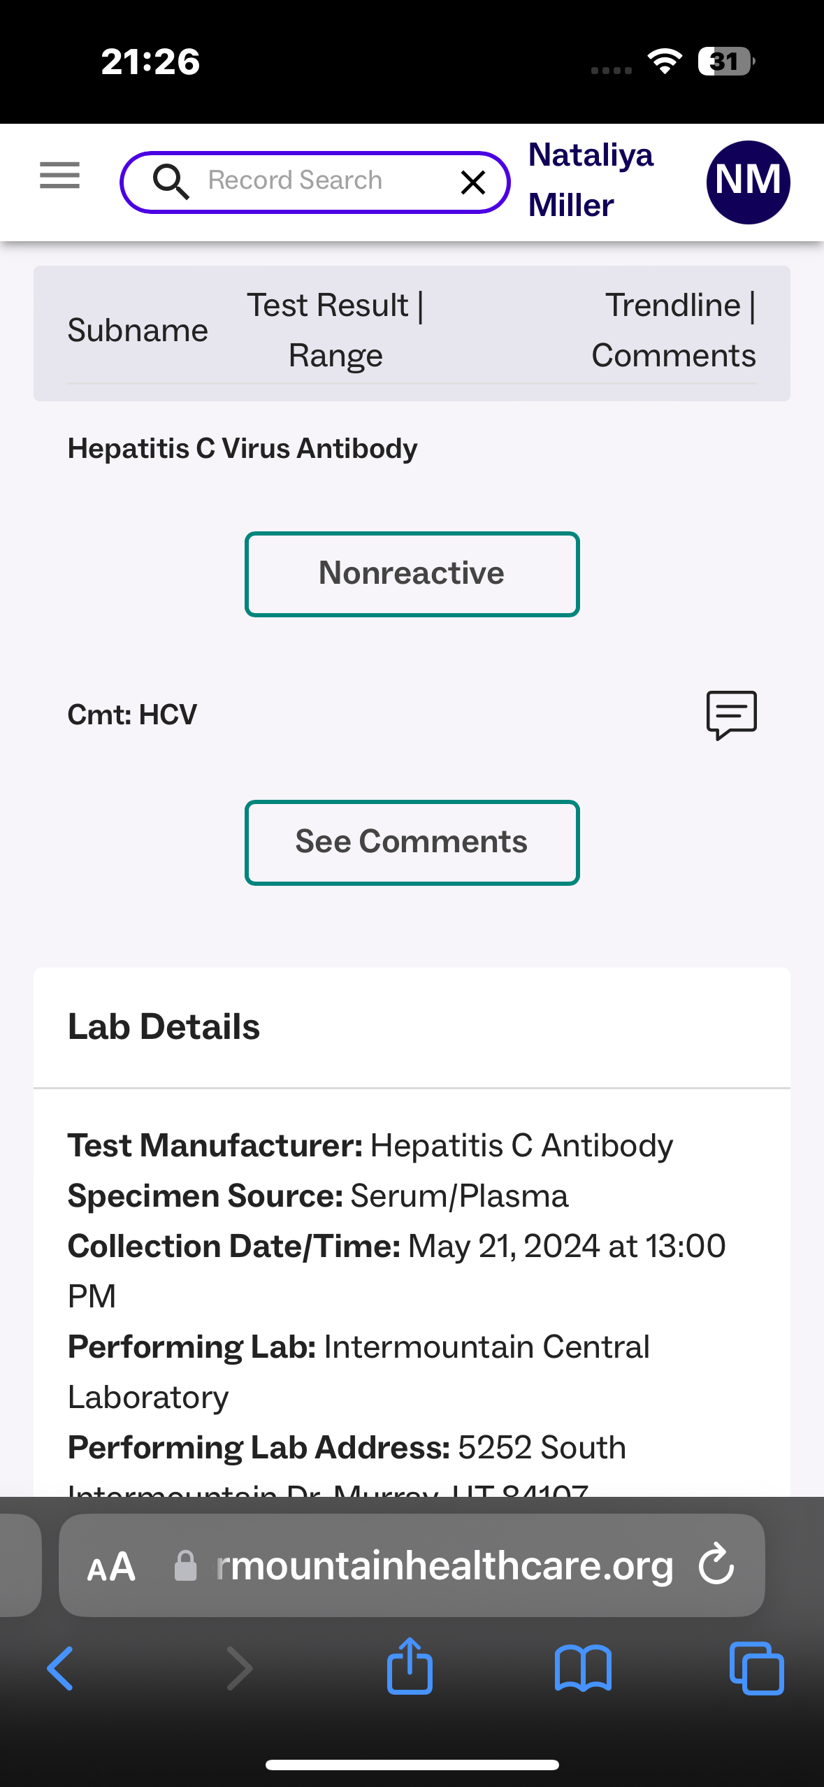Tap the Safari address bar URL

pyautogui.click(x=444, y=1566)
